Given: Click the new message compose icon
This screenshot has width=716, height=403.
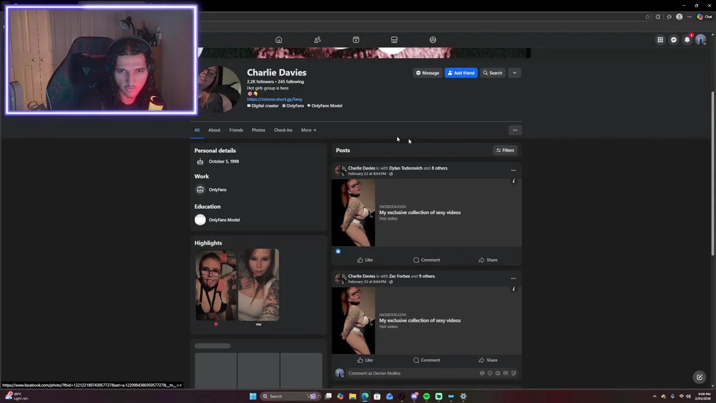Looking at the screenshot, I should [x=699, y=377].
